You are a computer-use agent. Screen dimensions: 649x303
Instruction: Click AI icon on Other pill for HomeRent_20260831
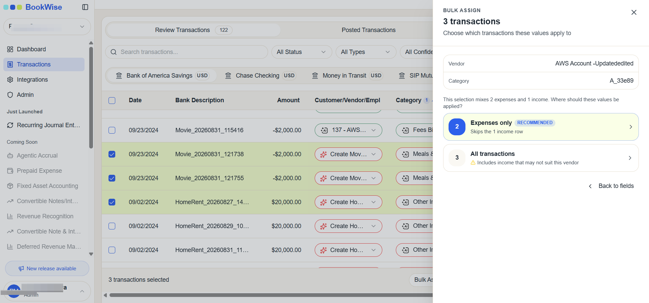[x=405, y=250]
